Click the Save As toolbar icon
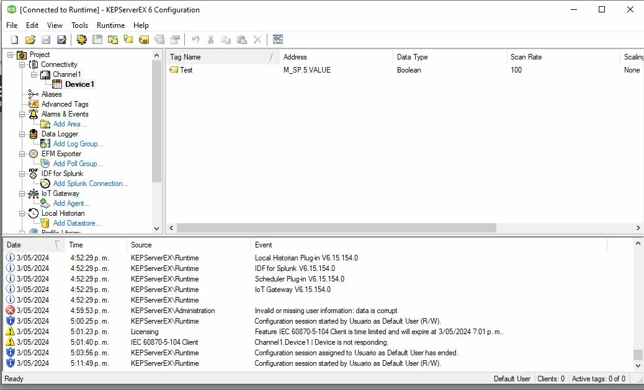Screen dimensions: 644x390 pos(61,40)
